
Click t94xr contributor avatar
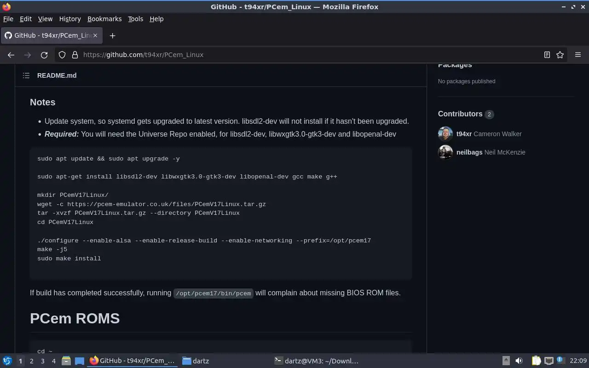pos(445,134)
